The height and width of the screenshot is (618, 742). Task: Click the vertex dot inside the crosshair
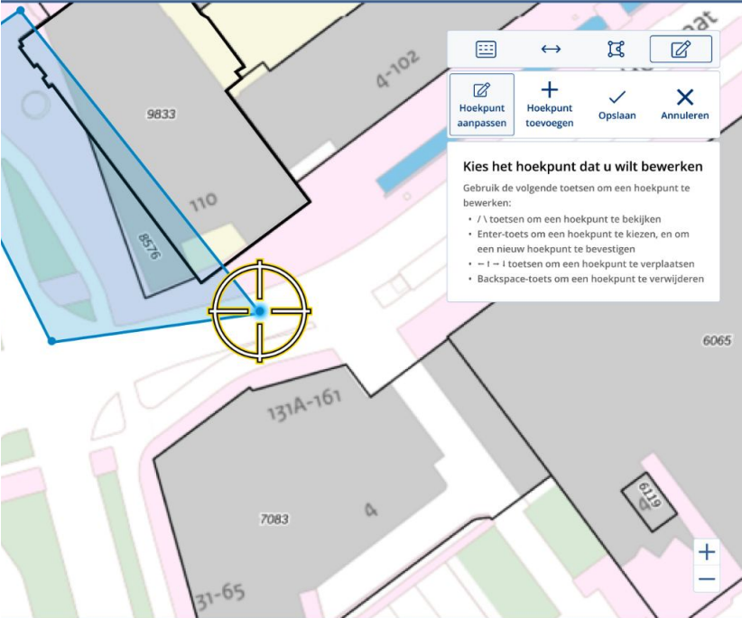click(260, 311)
